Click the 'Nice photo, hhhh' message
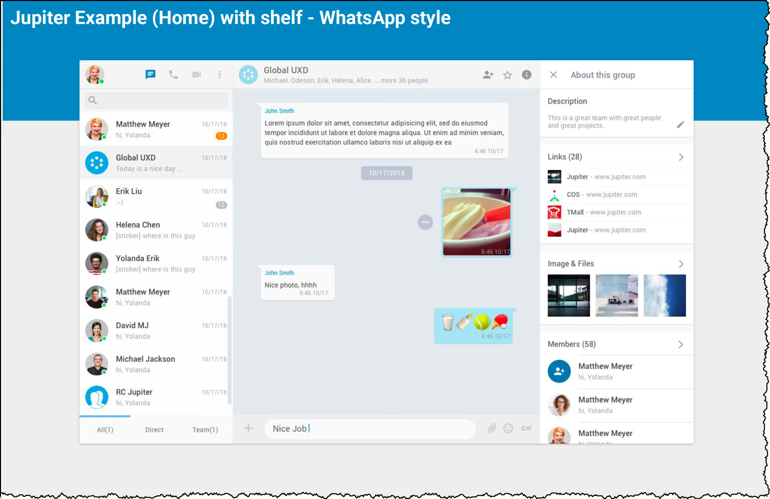770x499 pixels. tap(290, 285)
